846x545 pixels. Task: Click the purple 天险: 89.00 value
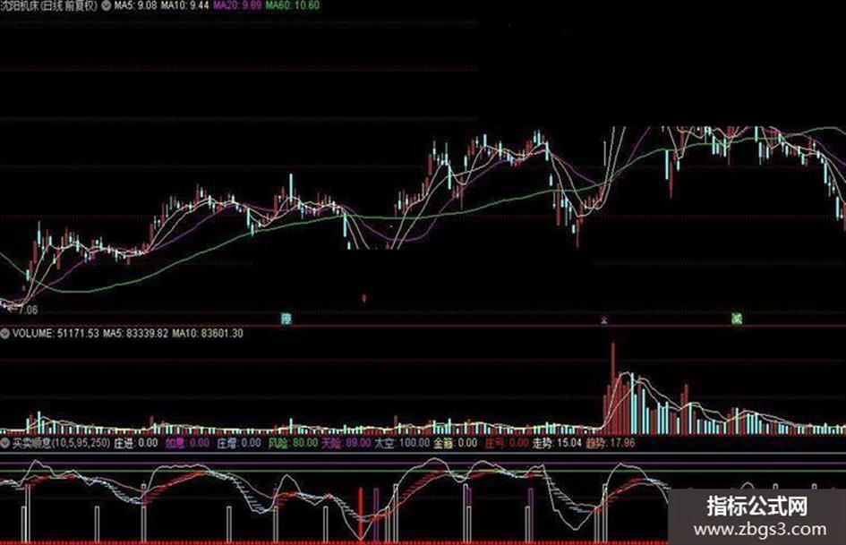click(x=346, y=444)
